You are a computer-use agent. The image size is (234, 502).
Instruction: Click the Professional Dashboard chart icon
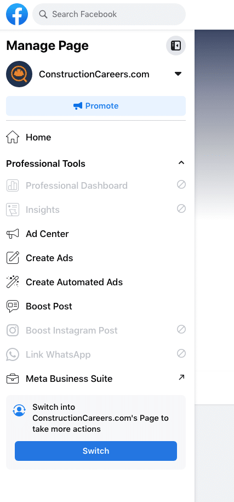pyautogui.click(x=13, y=185)
